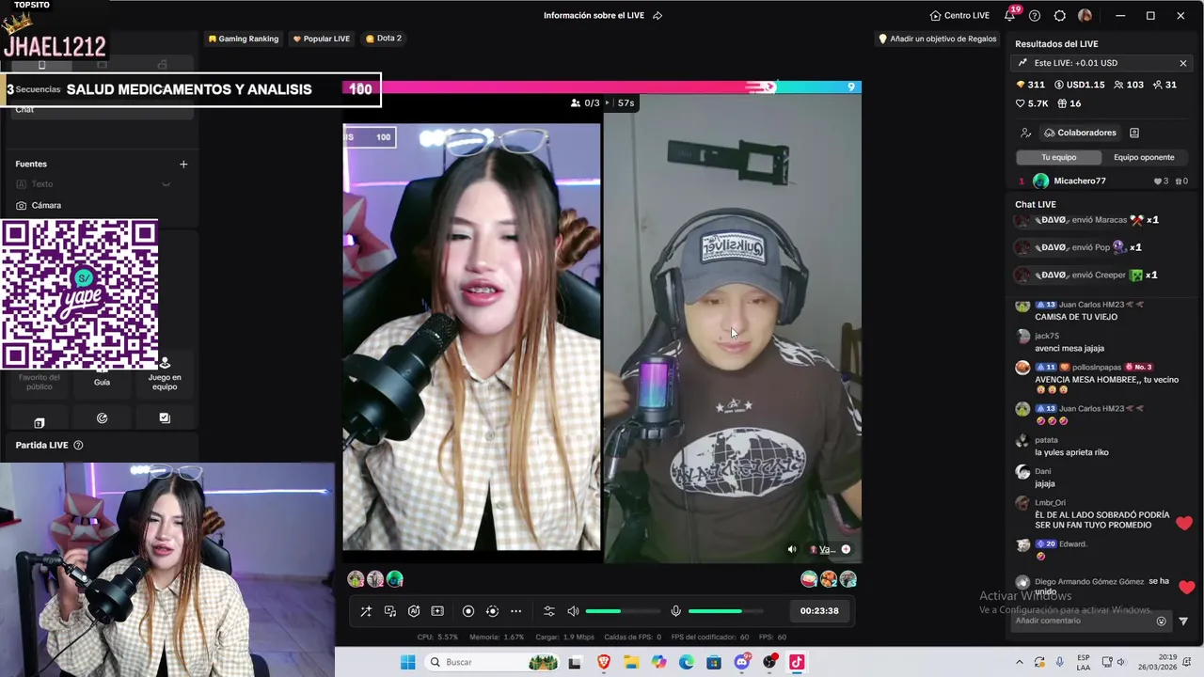Open the chat filter funnel icon

(1183, 622)
